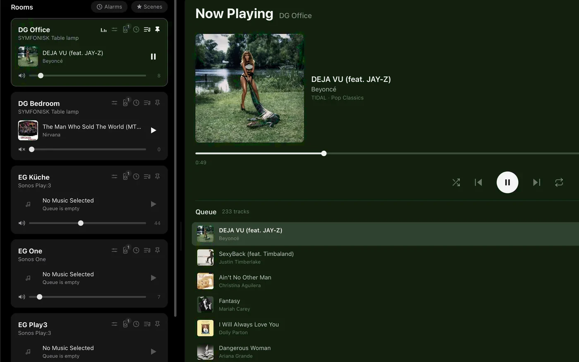Mute the DG Office speaker
Viewport: 579px width, 362px height.
pos(22,76)
